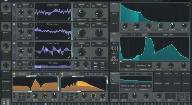This screenshot has height=105, width=192.
Task: Enable the sampler loop icon
Action: coord(96,67)
